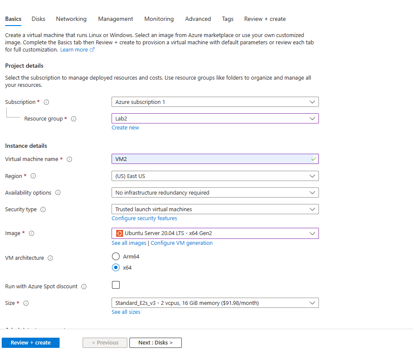
Task: Enable Run with Azure Spot discount checkbox
Action: 116,285
